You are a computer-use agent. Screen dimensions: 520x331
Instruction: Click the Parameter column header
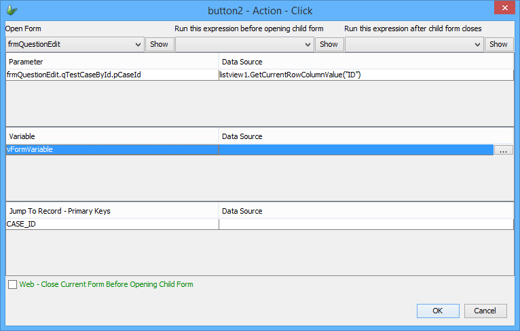(112, 62)
